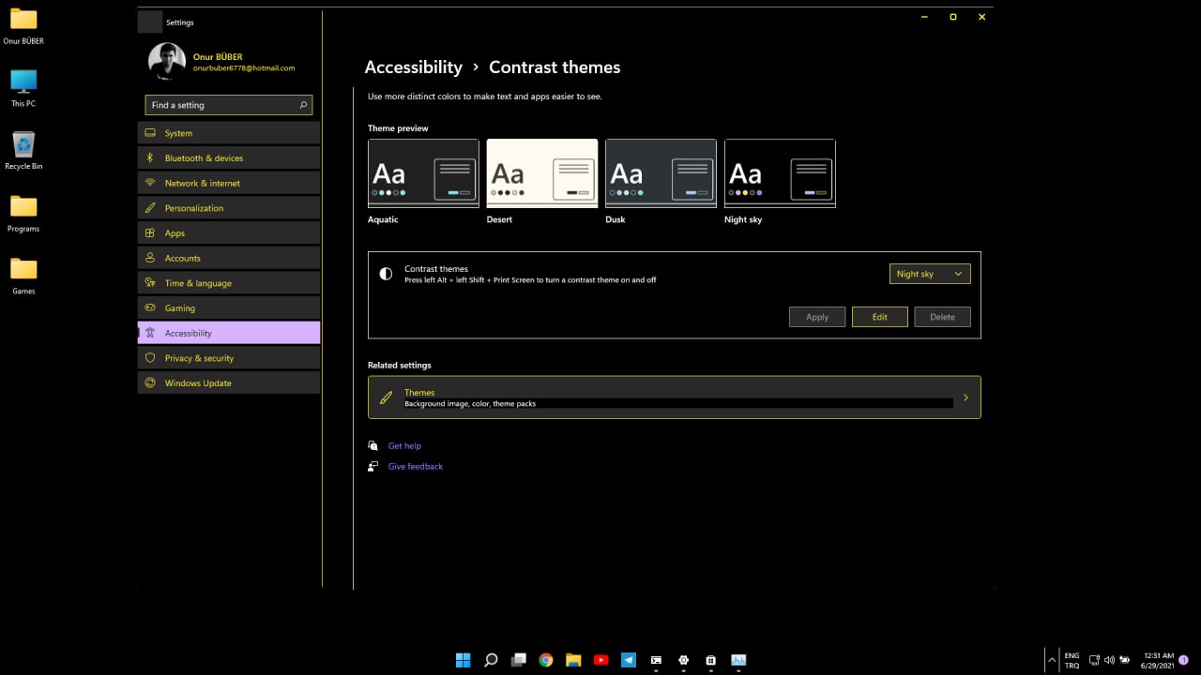This screenshot has height=675, width=1201.
Task: Open Telegram from the taskbar
Action: (629, 660)
